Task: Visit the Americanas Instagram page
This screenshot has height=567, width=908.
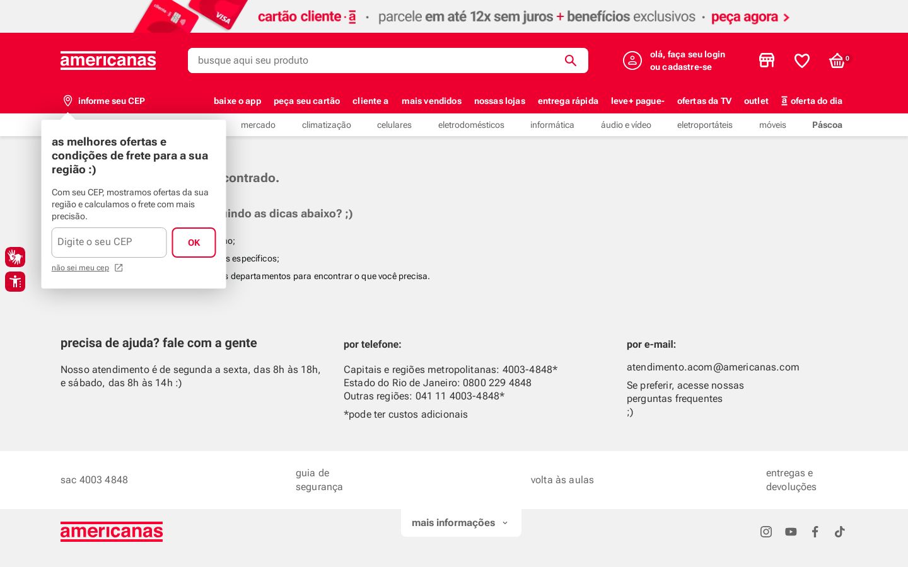Action: click(x=766, y=532)
